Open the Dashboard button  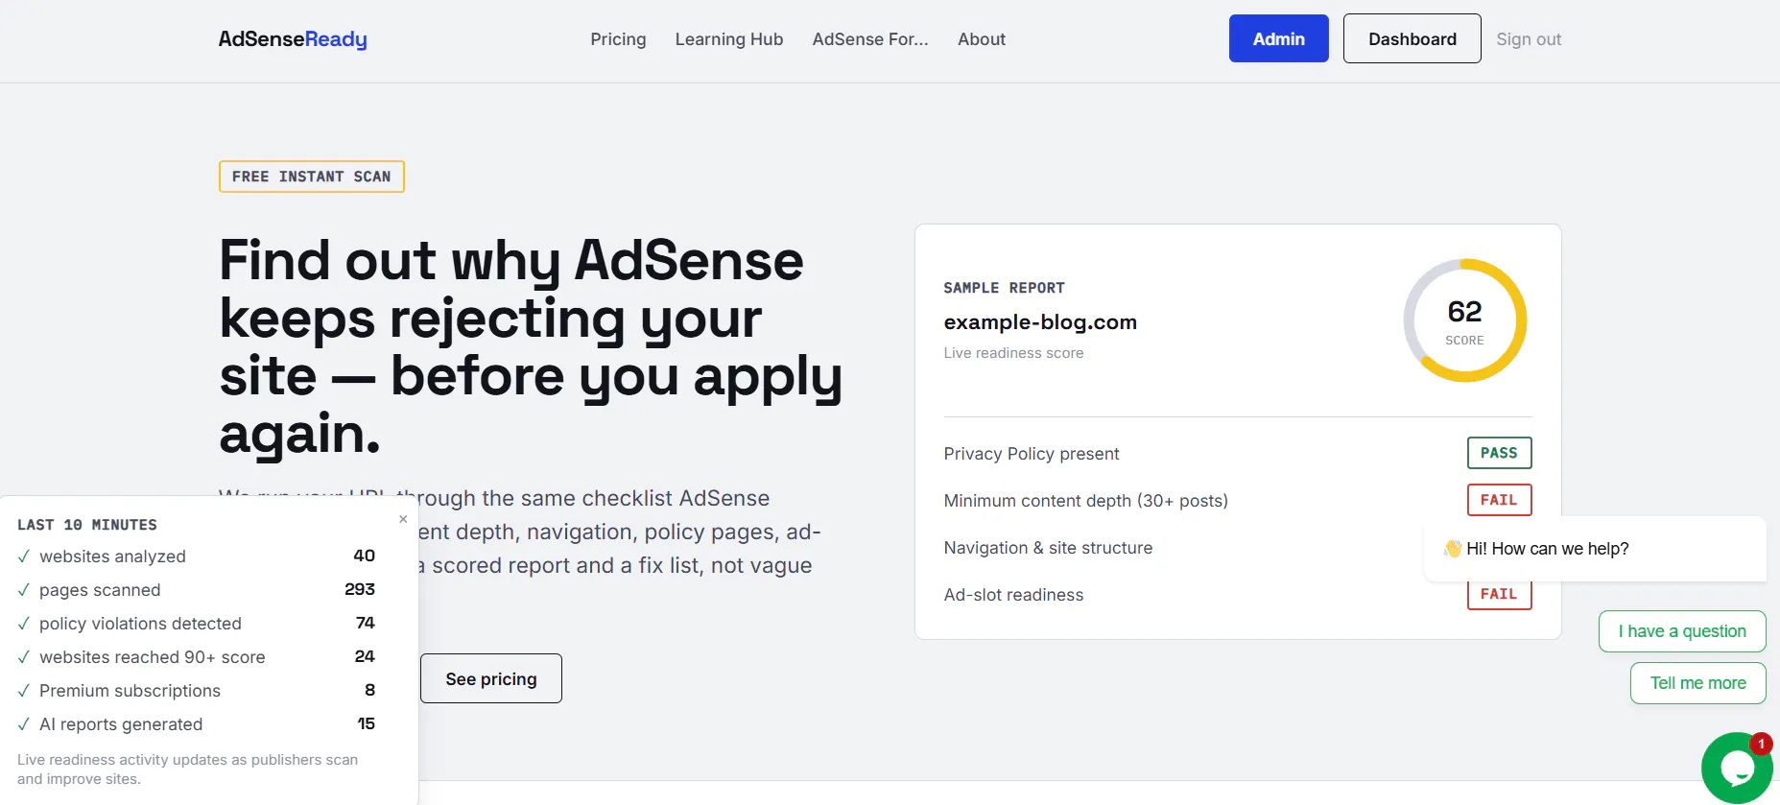(x=1412, y=38)
